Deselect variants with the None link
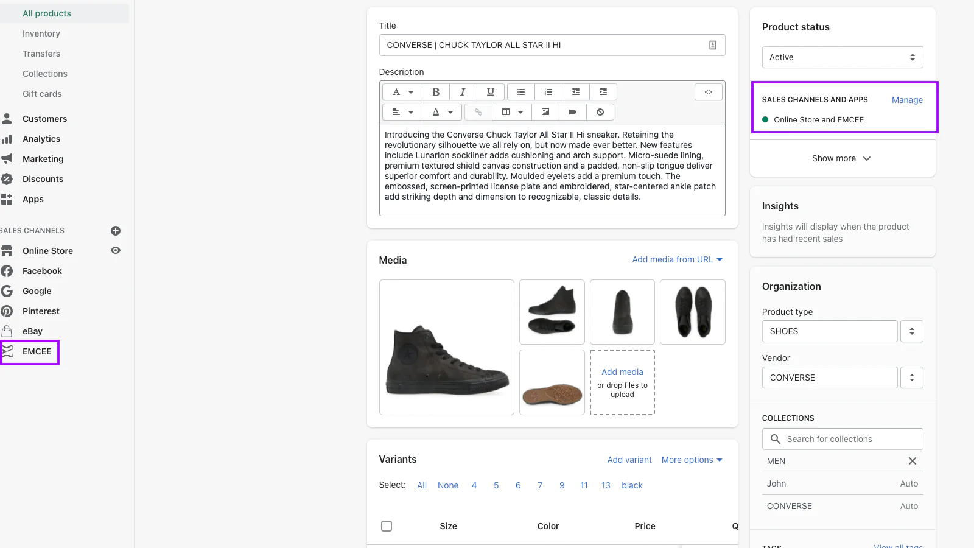Image resolution: width=974 pixels, height=548 pixels. [448, 485]
